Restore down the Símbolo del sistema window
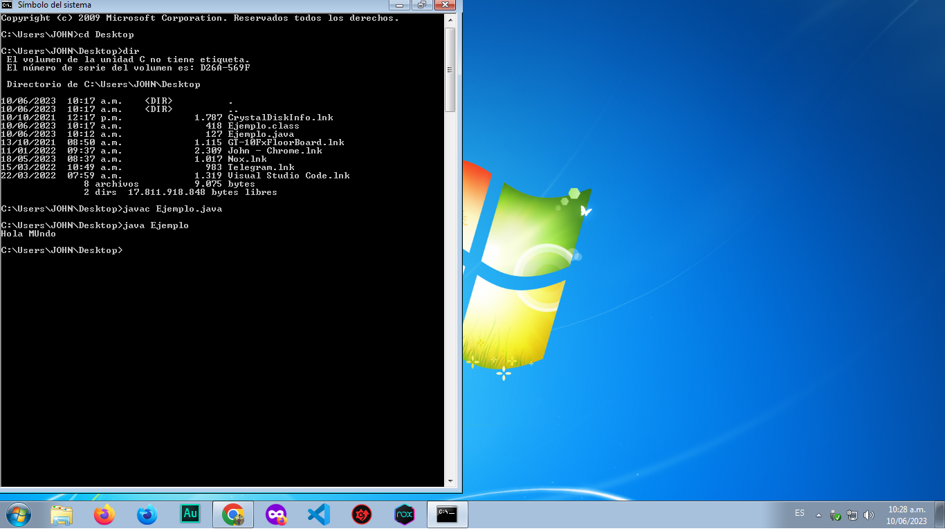Screen dimensions: 945x531 [421, 5]
